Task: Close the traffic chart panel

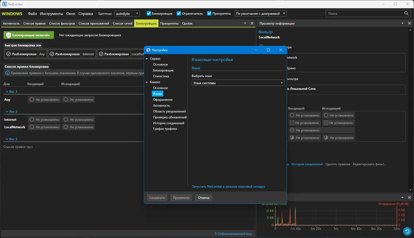Action: point(409,197)
